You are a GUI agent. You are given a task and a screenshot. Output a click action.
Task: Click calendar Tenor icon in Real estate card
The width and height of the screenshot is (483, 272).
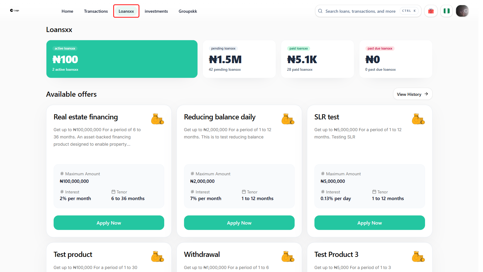tap(113, 192)
